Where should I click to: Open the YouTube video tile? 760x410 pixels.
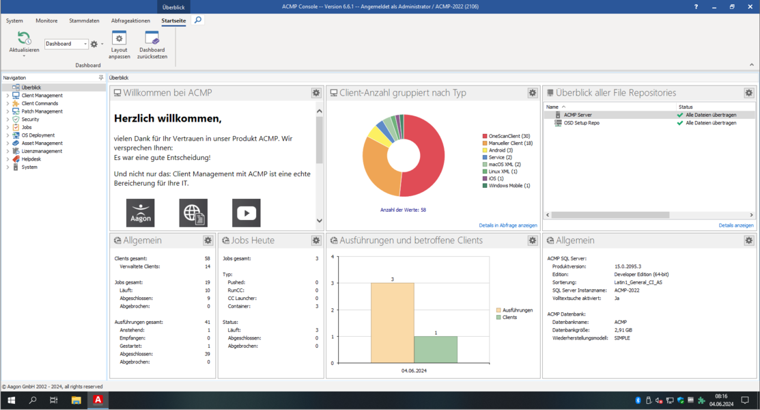(246, 213)
